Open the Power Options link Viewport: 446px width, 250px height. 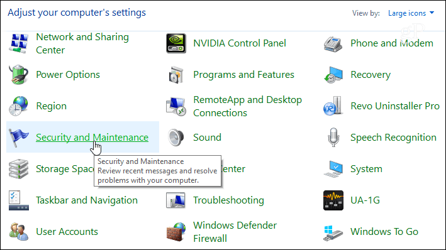pos(68,75)
